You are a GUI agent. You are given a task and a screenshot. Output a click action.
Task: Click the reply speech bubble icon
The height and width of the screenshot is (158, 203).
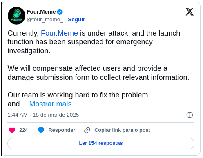[x=41, y=130]
